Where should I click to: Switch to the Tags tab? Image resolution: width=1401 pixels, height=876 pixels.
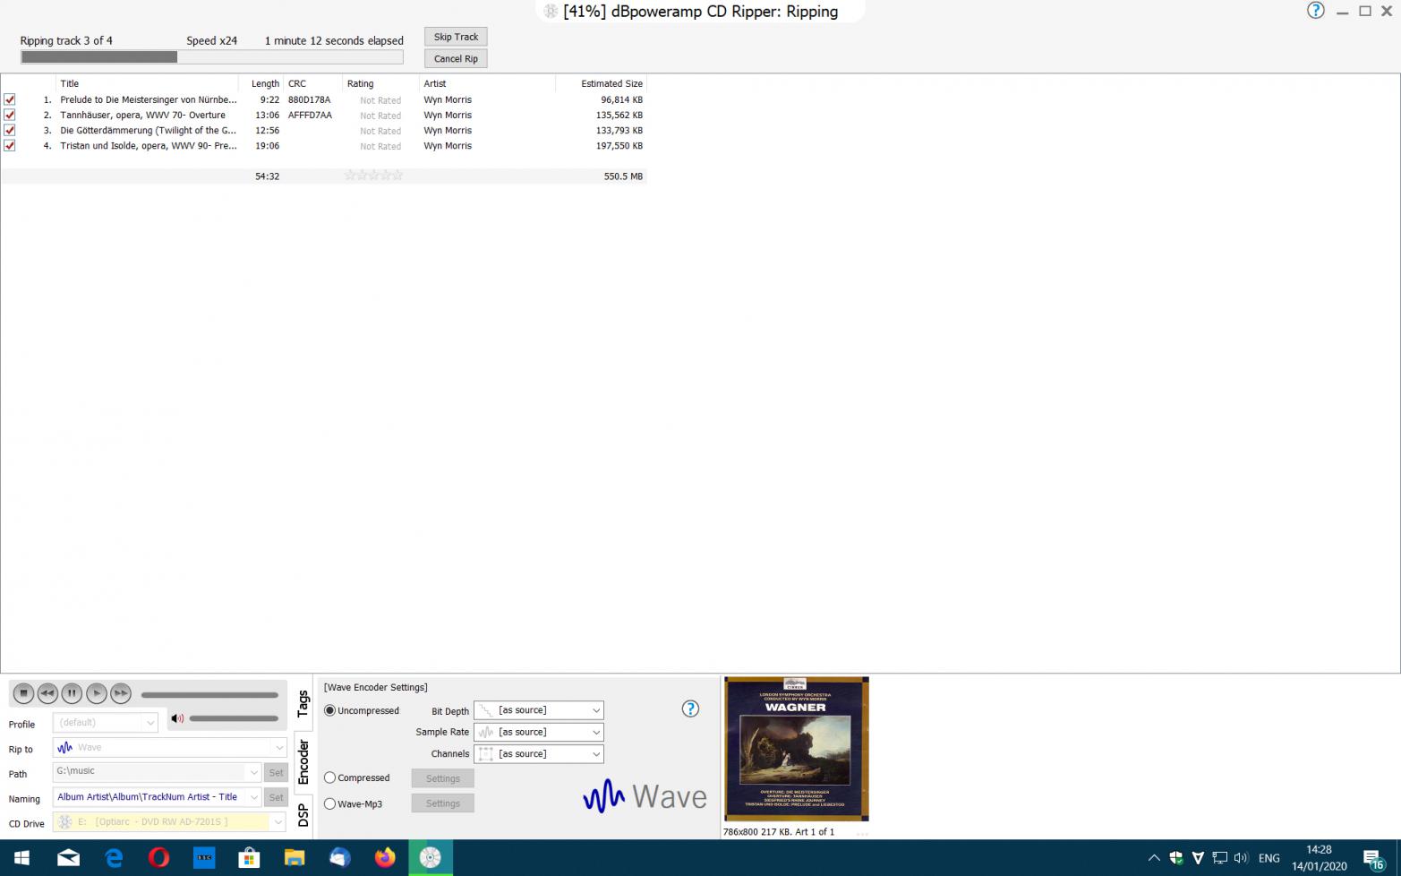point(303,704)
